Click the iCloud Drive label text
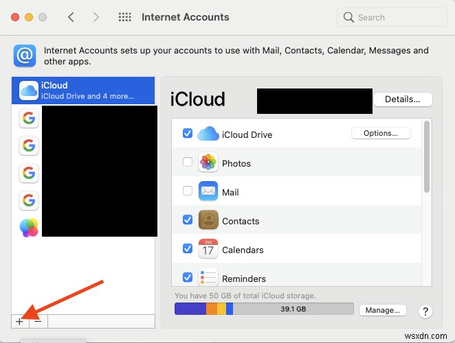This screenshot has width=455, height=343. coord(247,134)
